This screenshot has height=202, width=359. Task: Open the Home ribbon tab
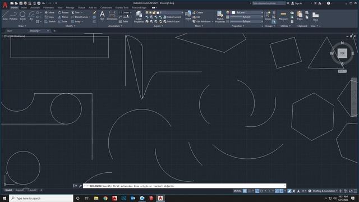click(14, 7)
